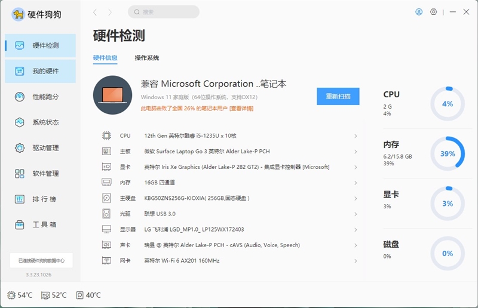The width and height of the screenshot is (478, 308).
Task: Go back with the left arrow
Action: (95, 12)
